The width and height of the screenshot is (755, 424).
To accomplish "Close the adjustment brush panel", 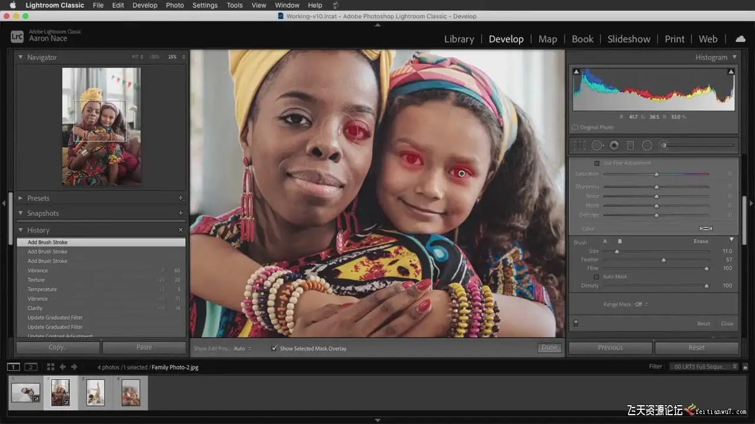I will coord(727,323).
